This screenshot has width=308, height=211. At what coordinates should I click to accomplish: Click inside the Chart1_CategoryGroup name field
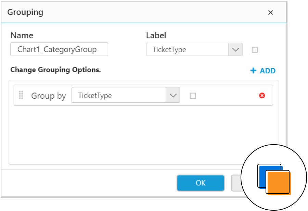(59, 49)
